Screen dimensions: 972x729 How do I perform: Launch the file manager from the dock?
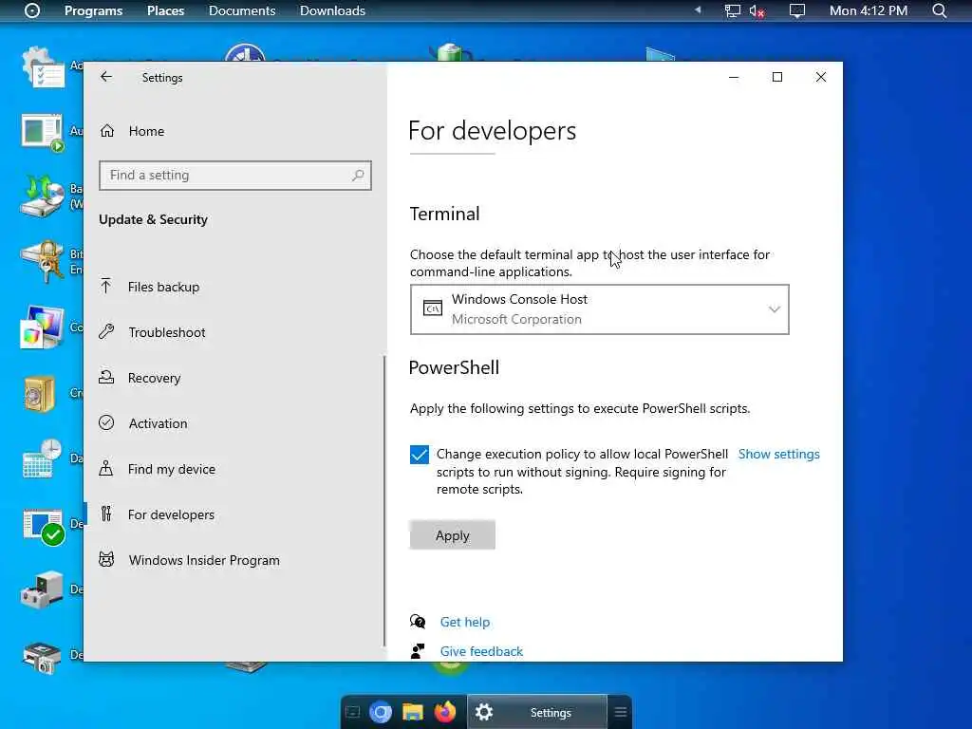(x=412, y=712)
